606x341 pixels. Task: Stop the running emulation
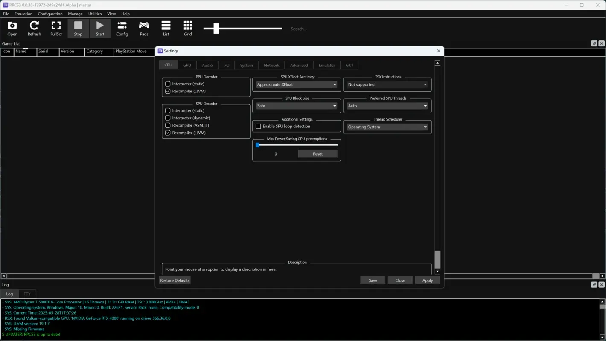(x=78, y=28)
